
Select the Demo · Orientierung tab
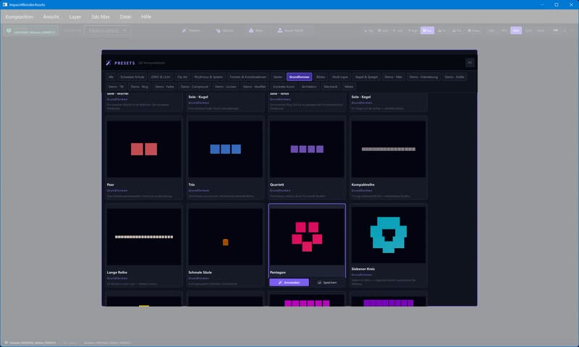click(x=423, y=77)
